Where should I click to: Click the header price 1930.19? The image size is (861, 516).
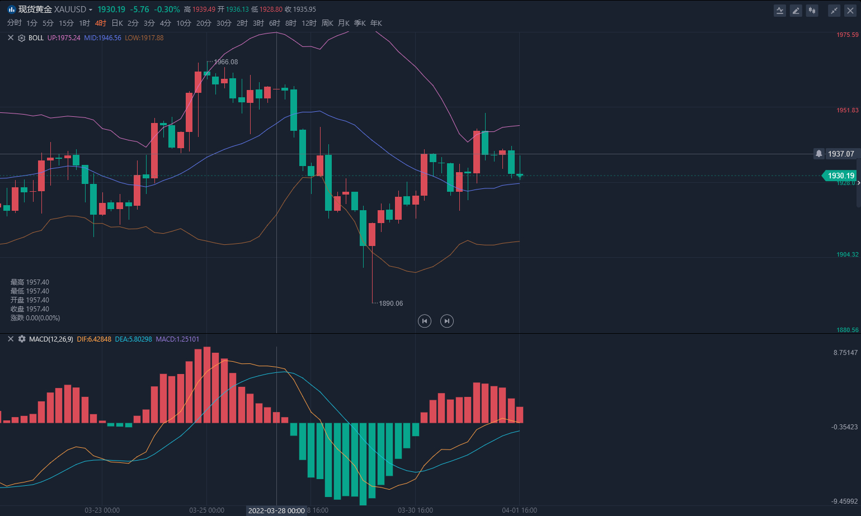coord(111,10)
